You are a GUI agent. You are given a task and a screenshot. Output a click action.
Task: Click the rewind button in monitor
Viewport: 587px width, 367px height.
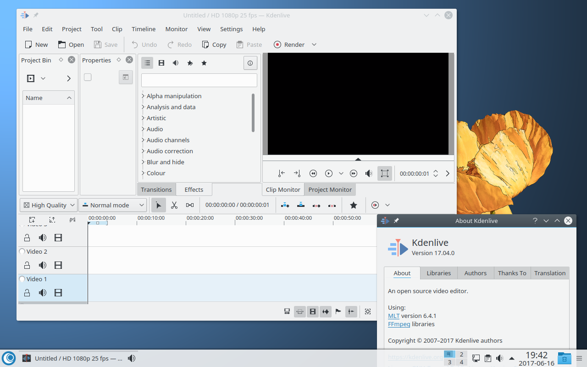click(313, 173)
